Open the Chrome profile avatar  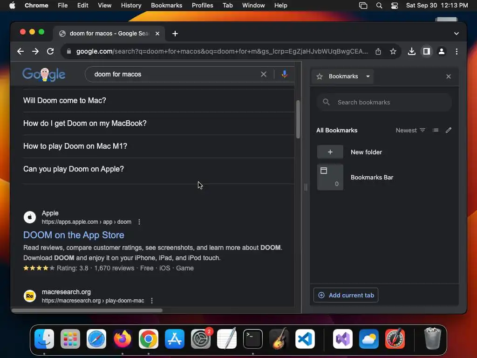point(442,51)
